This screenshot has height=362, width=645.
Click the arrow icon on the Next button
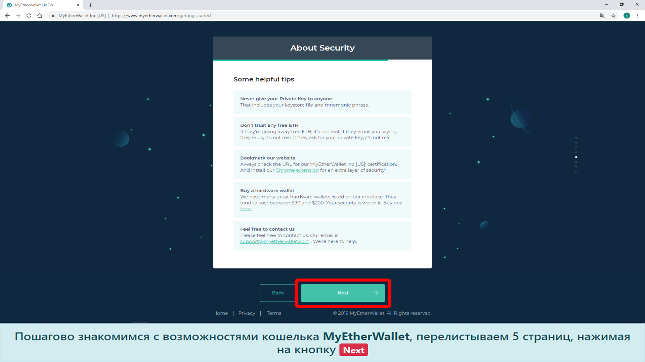[x=374, y=293]
